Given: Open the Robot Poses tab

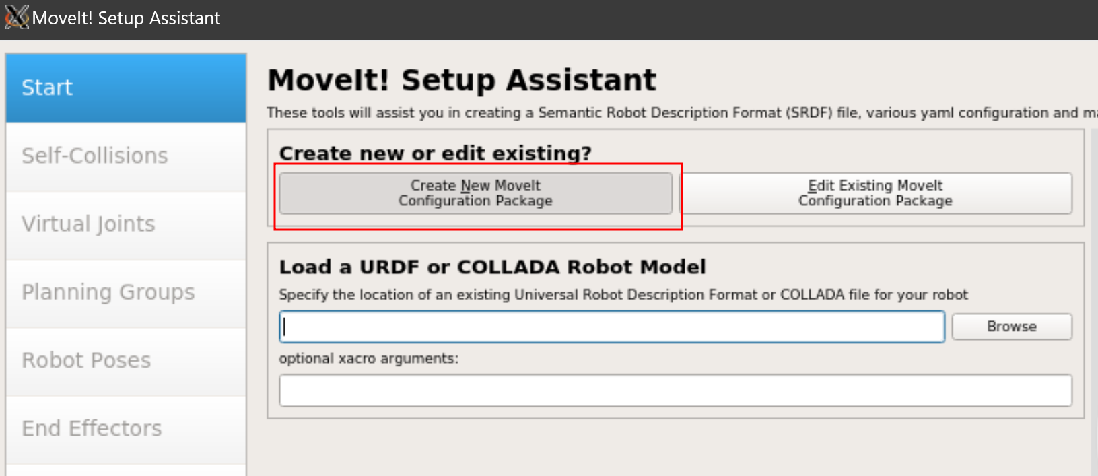Looking at the screenshot, I should click(126, 360).
